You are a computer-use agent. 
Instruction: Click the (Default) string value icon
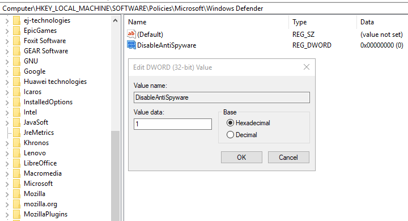coord(131,34)
